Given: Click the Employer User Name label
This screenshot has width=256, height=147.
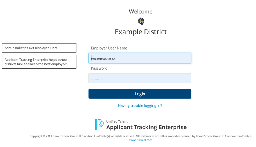Looking at the screenshot, I should [x=109, y=48].
